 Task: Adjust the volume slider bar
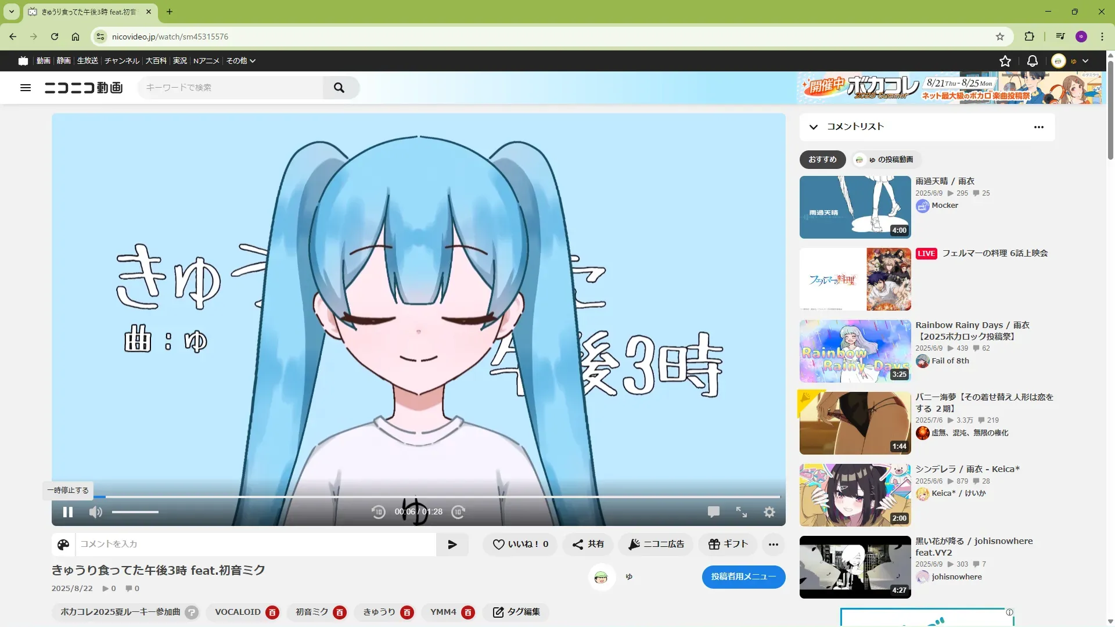click(135, 512)
